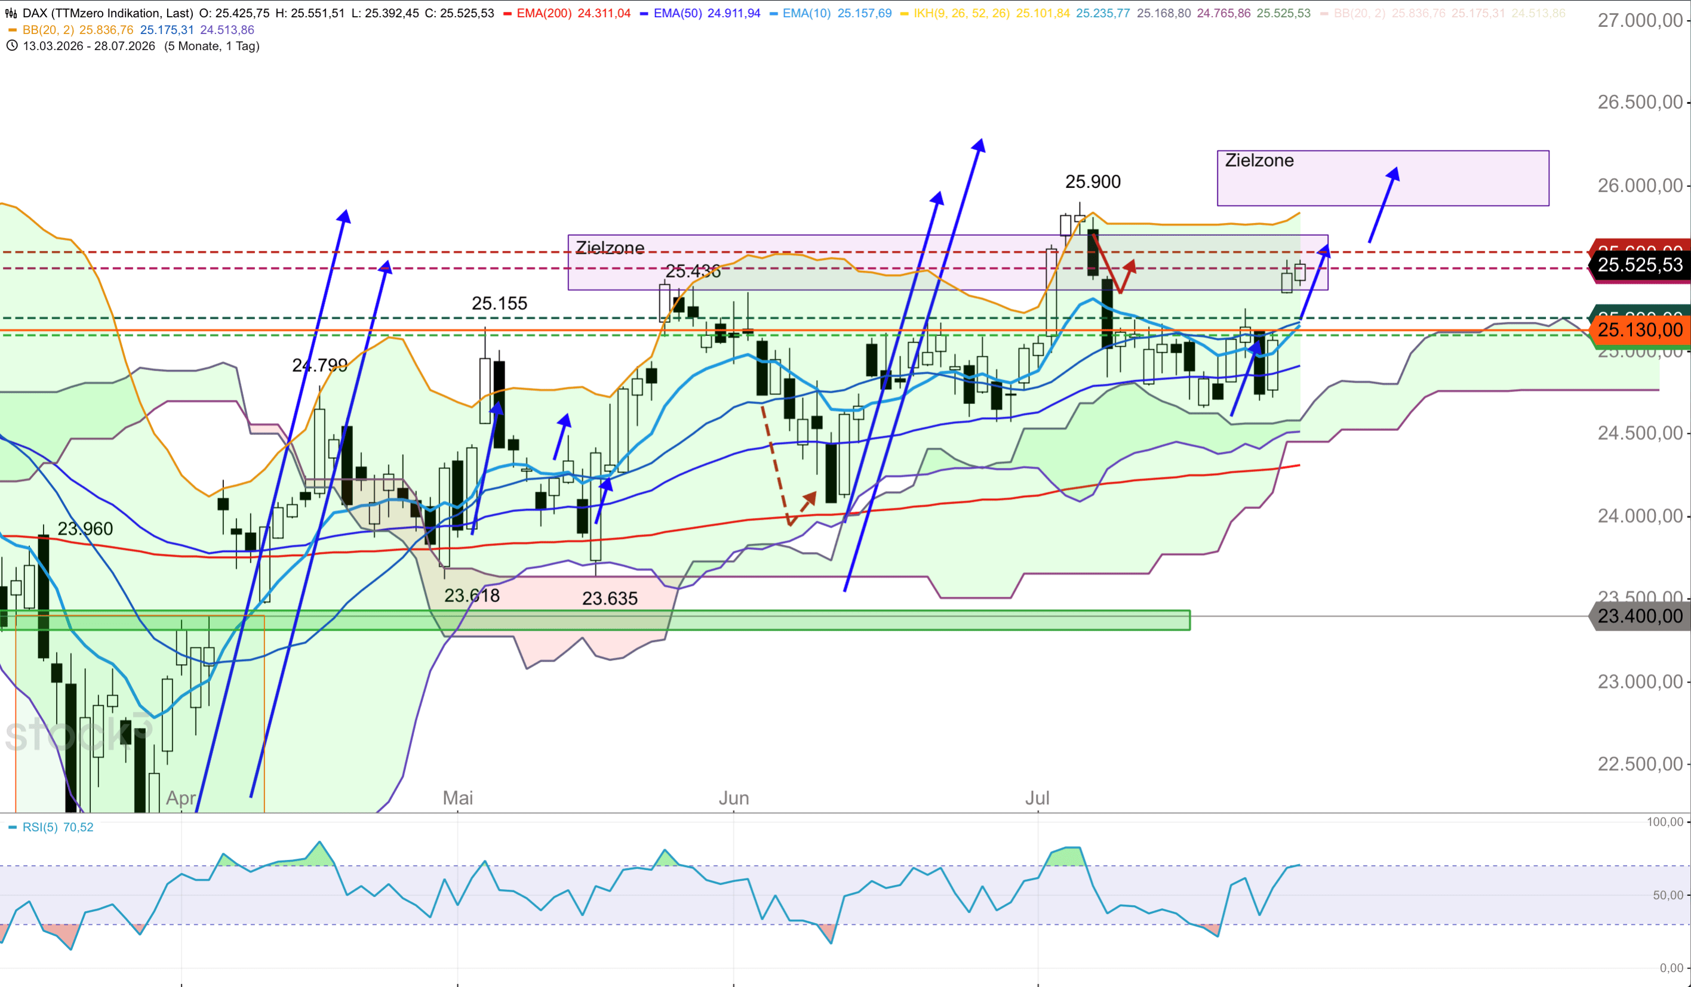The width and height of the screenshot is (1691, 987).
Task: Click the 100,00 RSI scale label
Action: point(1665,822)
